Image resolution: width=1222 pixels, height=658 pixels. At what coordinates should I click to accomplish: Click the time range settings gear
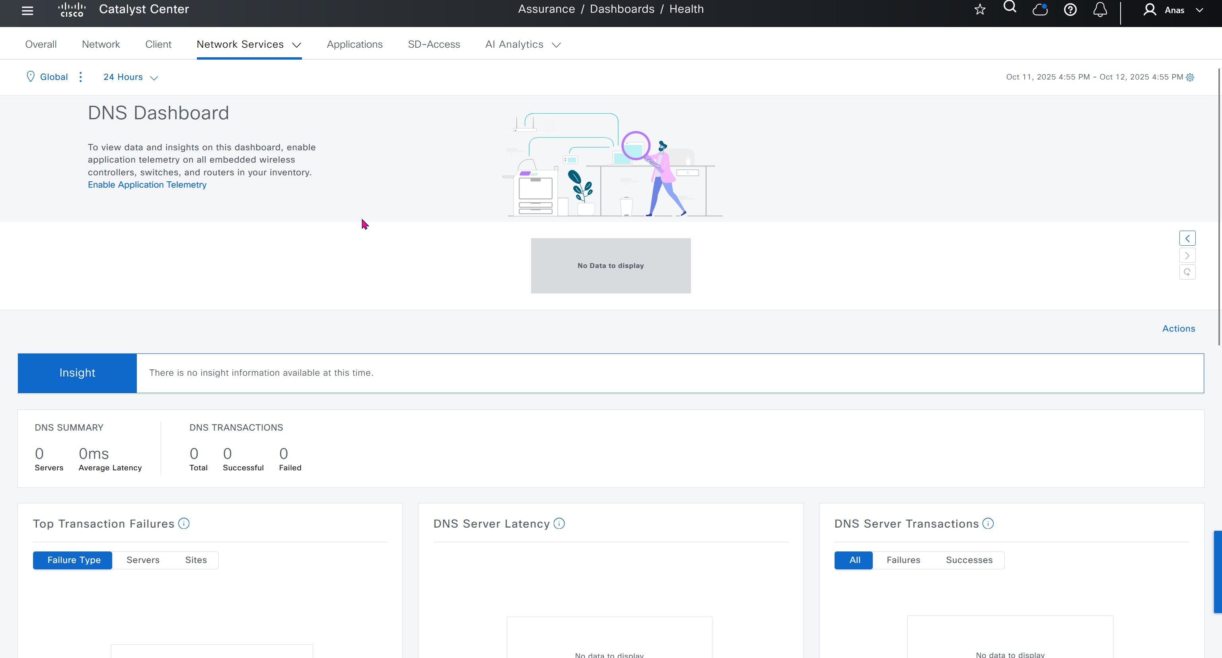[x=1190, y=77]
